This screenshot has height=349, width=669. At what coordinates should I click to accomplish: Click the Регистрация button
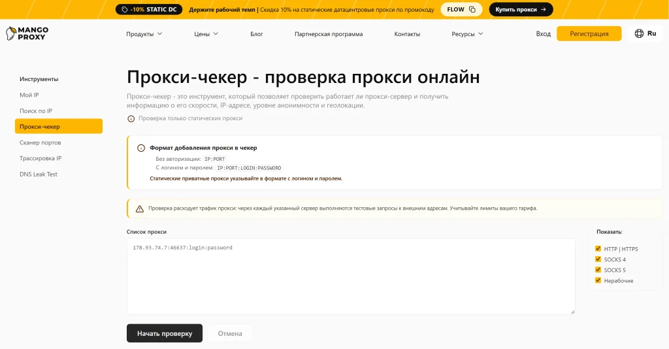click(x=589, y=34)
